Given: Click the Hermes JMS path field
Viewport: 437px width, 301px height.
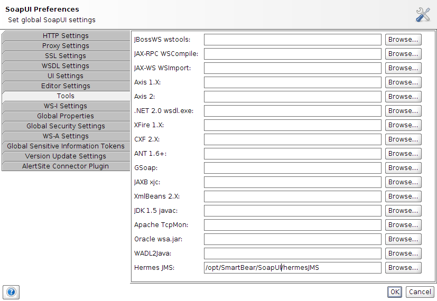Looking at the screenshot, I should point(293,268).
